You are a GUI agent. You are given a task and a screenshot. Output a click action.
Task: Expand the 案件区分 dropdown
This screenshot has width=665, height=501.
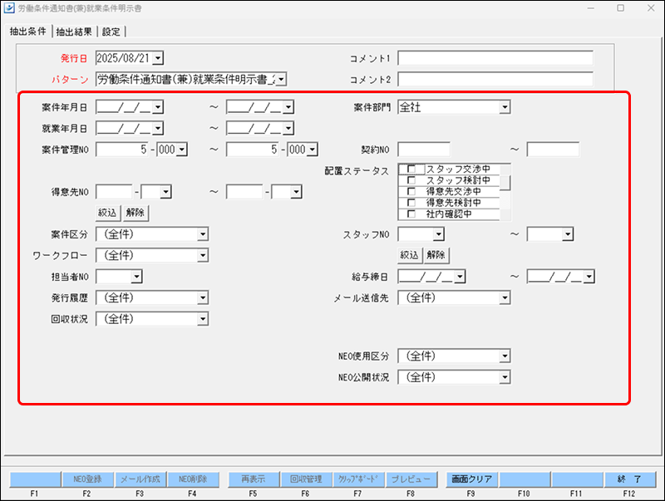click(203, 234)
